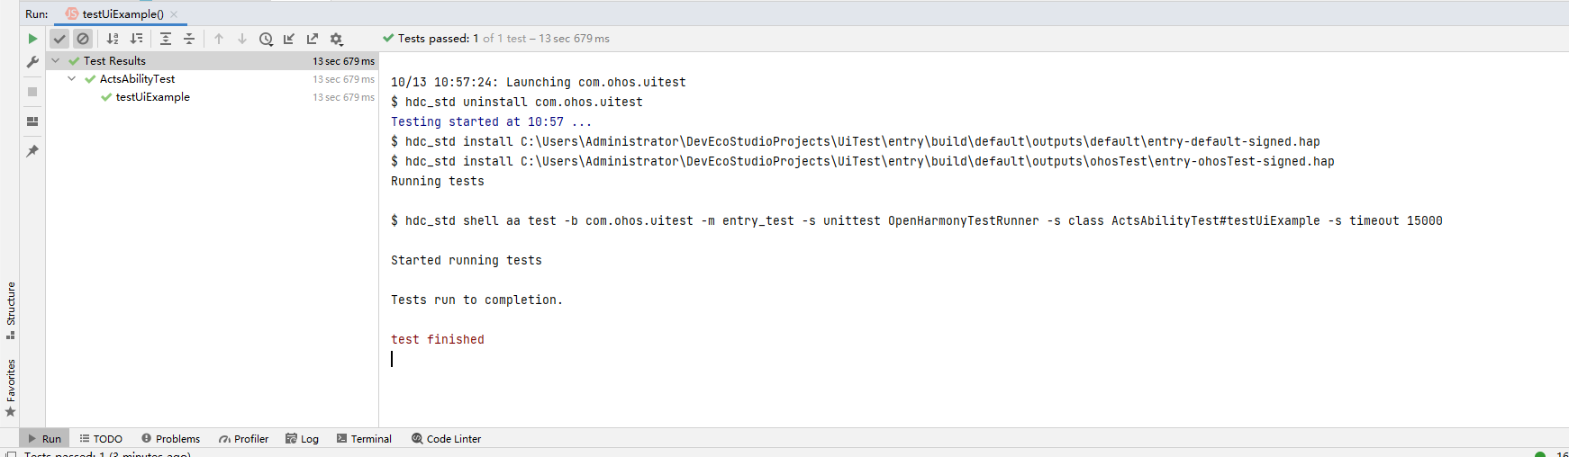The width and height of the screenshot is (1569, 457).
Task: Toggle the Show Ignored tests filter
Action: tap(83, 39)
